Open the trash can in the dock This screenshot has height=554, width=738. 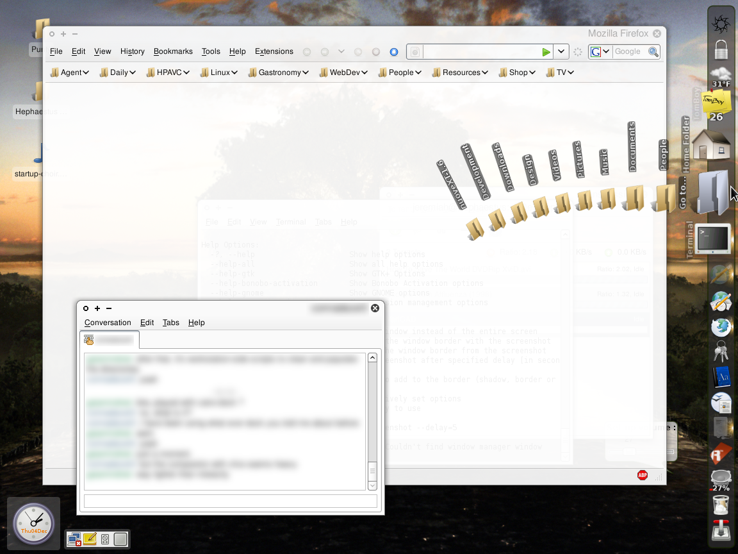pyautogui.click(x=721, y=505)
